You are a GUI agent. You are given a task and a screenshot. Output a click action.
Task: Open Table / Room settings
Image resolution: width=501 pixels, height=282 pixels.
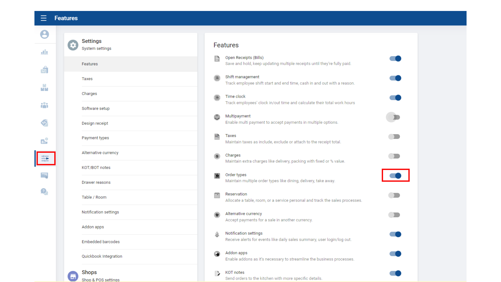pos(131,197)
